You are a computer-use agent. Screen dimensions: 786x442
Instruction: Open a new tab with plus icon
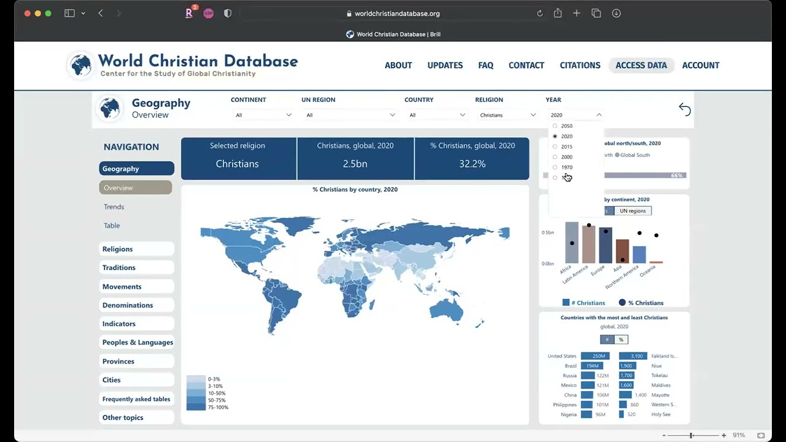(x=577, y=14)
